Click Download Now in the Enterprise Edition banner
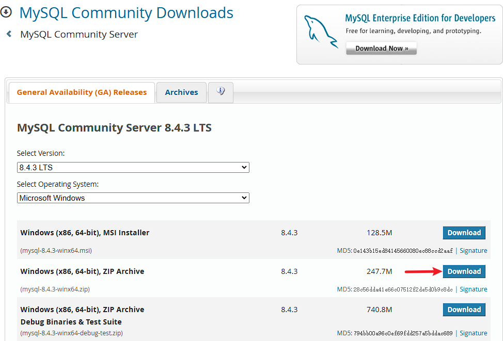 382,48
